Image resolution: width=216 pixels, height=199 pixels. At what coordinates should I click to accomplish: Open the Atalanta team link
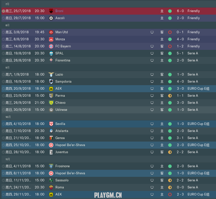point(62,131)
